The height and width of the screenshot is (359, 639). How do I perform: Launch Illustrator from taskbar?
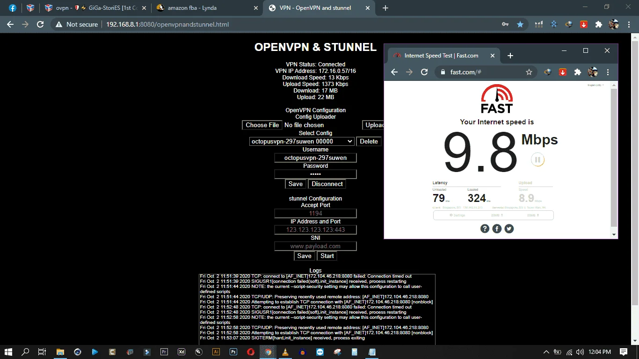click(x=216, y=352)
